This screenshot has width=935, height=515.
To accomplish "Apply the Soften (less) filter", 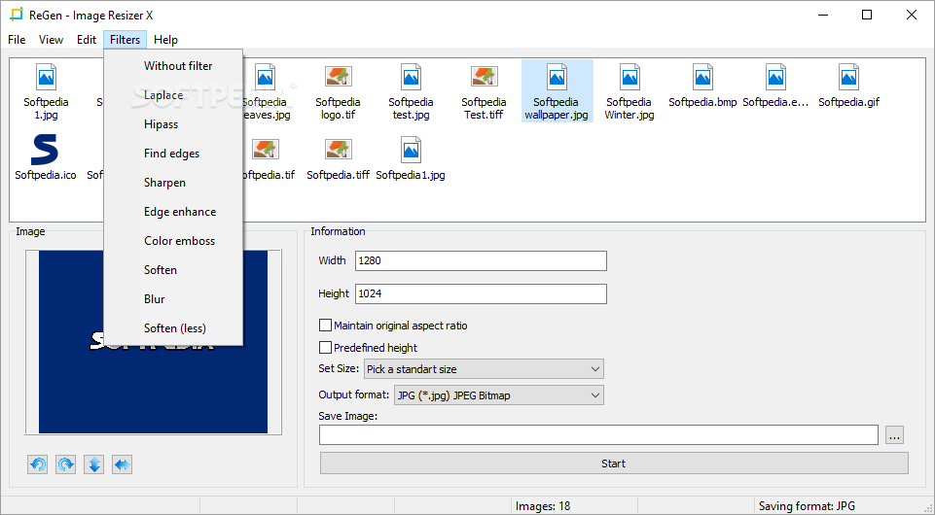I will click(x=173, y=328).
